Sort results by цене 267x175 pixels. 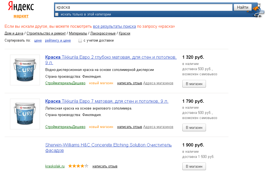[38, 40]
